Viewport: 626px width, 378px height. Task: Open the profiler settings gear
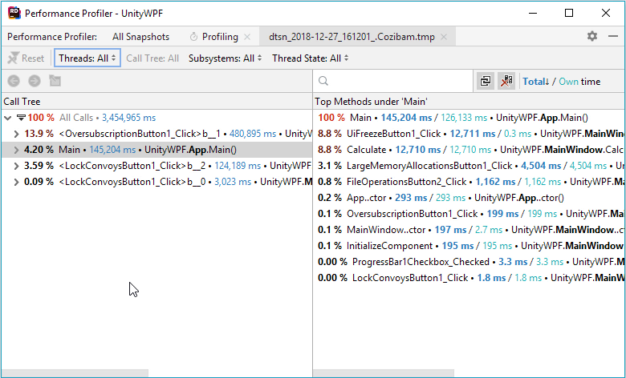pyautogui.click(x=592, y=36)
